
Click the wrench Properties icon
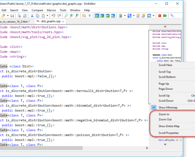(172, 16)
